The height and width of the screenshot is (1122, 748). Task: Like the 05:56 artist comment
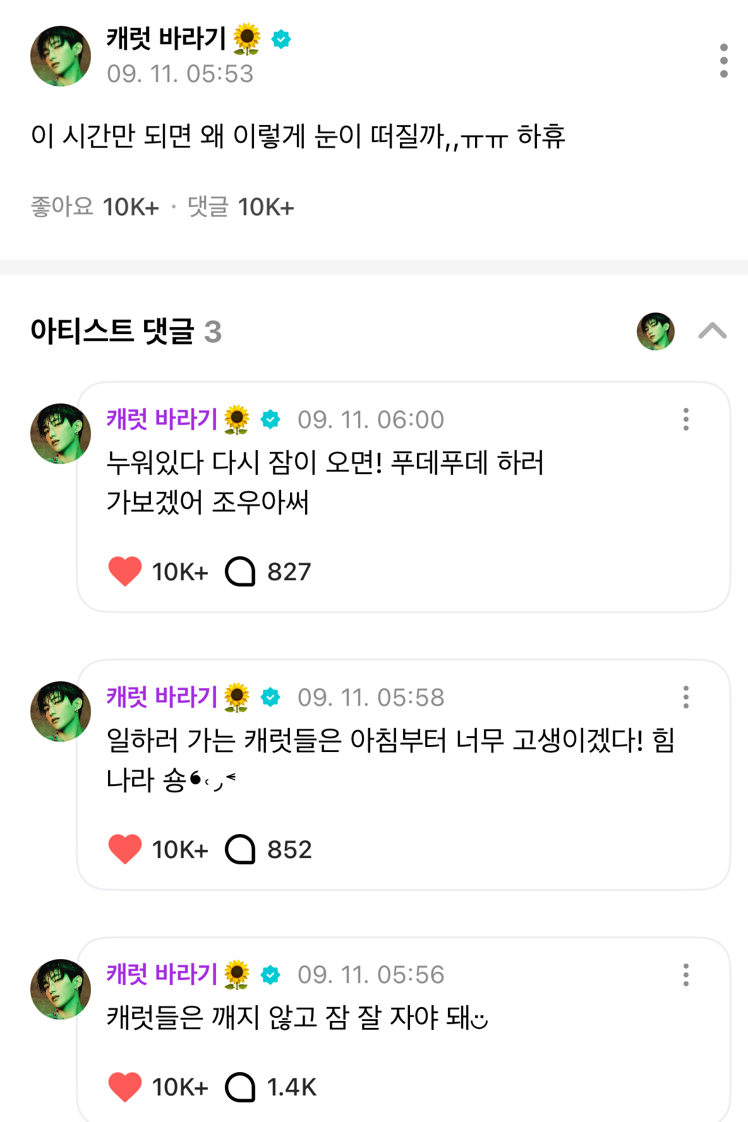[125, 1087]
